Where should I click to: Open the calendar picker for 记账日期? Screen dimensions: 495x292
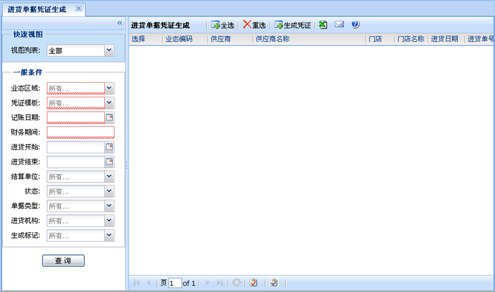click(109, 118)
